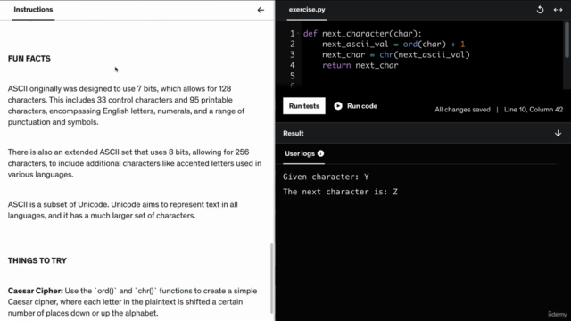Viewport: 571px width, 321px height.
Task: Click the log line Given character: Y
Action: [x=326, y=177]
